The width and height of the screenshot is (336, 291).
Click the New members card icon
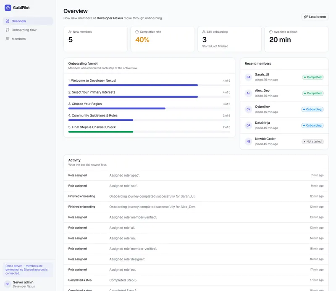(x=70, y=32)
